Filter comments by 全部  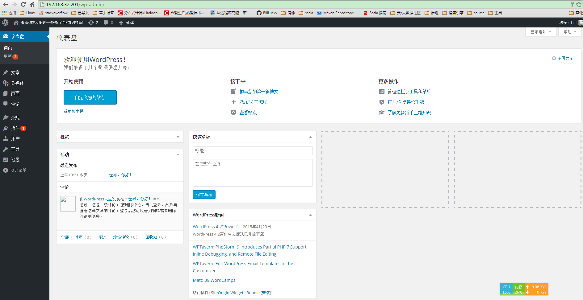tap(65, 237)
